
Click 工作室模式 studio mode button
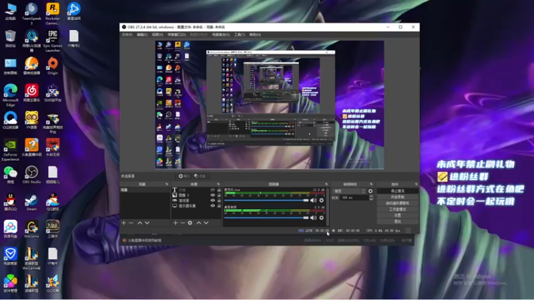click(x=397, y=209)
